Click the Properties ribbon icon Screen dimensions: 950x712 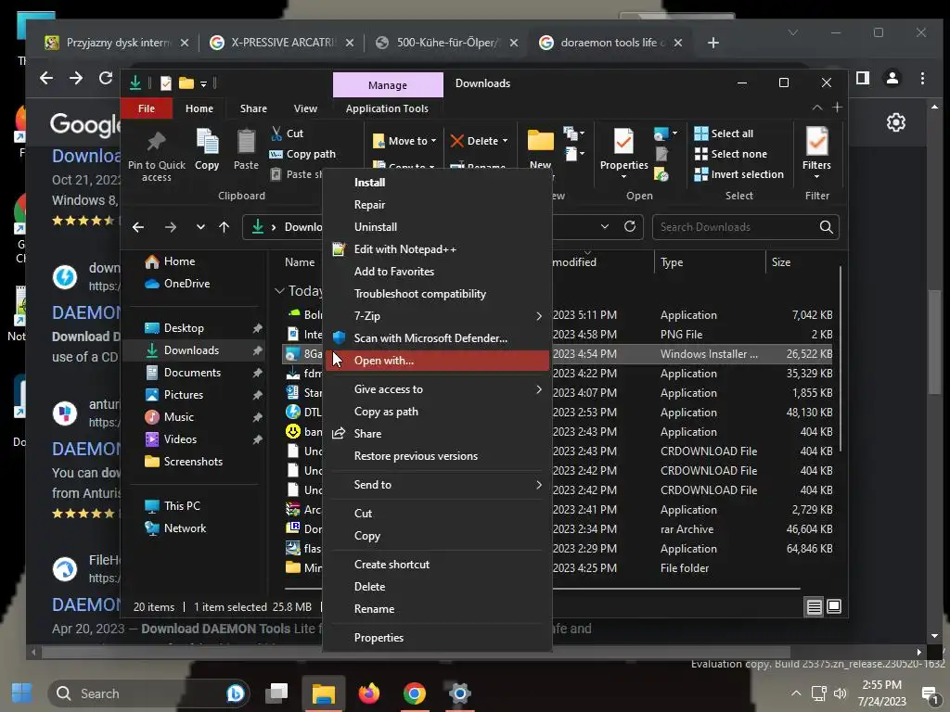(x=623, y=142)
